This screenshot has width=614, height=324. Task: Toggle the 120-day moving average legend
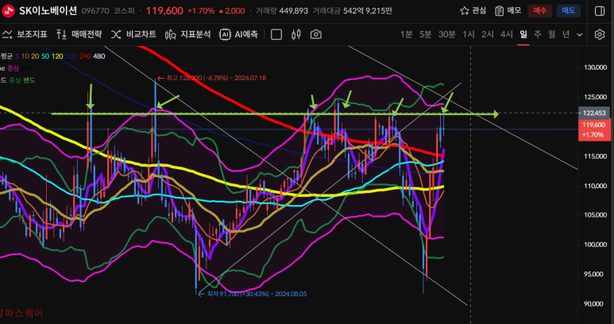[x=57, y=56]
